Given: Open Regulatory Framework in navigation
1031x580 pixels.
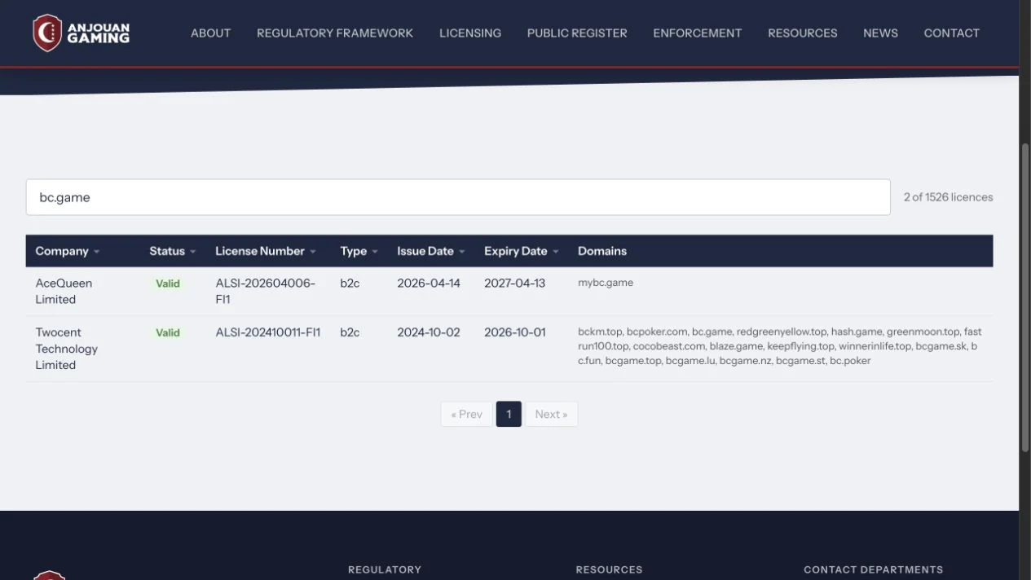Looking at the screenshot, I should (335, 33).
